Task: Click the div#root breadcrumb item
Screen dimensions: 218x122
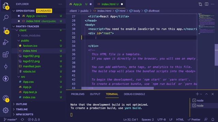Action: coord(152,11)
